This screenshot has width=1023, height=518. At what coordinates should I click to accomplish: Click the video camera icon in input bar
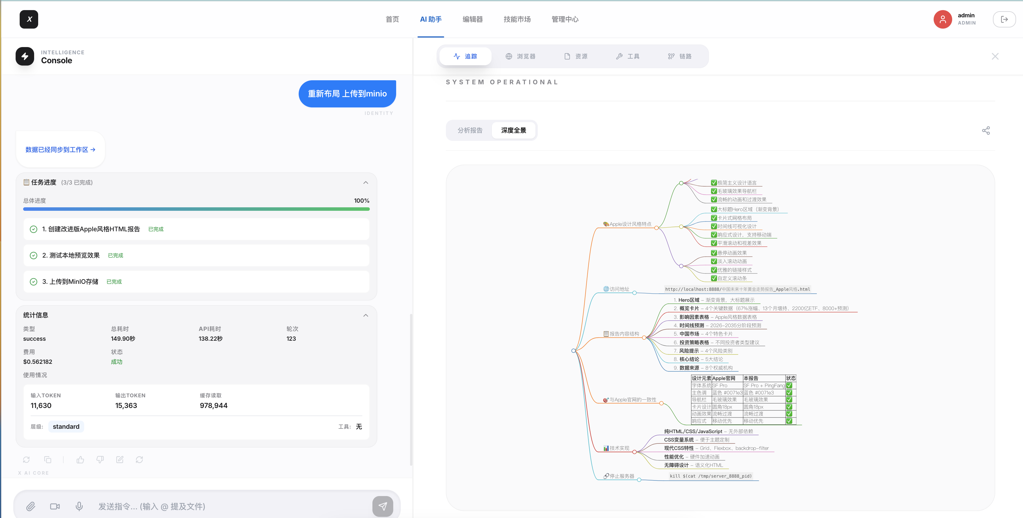pos(55,506)
